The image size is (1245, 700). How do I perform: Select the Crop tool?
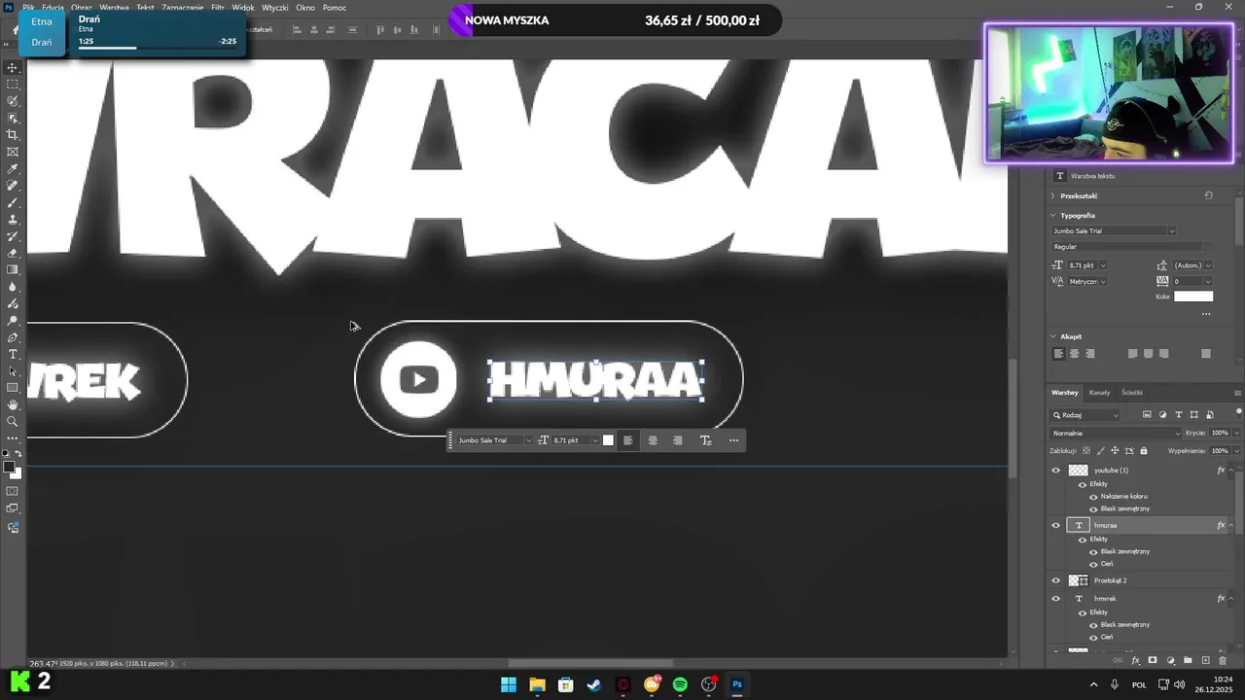click(13, 135)
